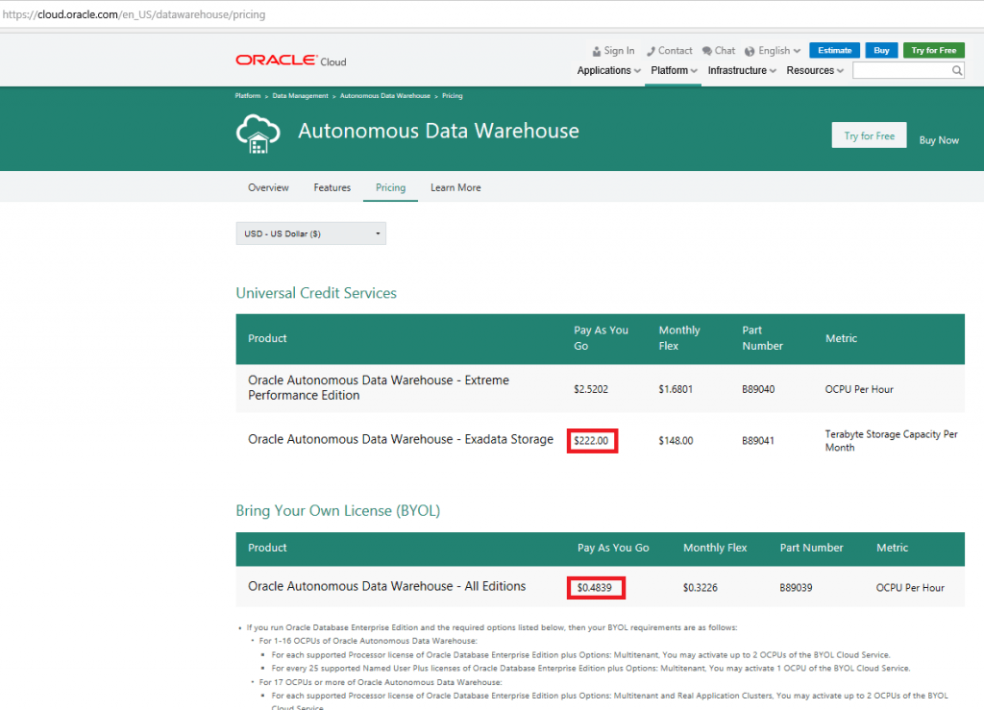Click the Chat bubble icon
This screenshot has width=984, height=710.
click(706, 51)
